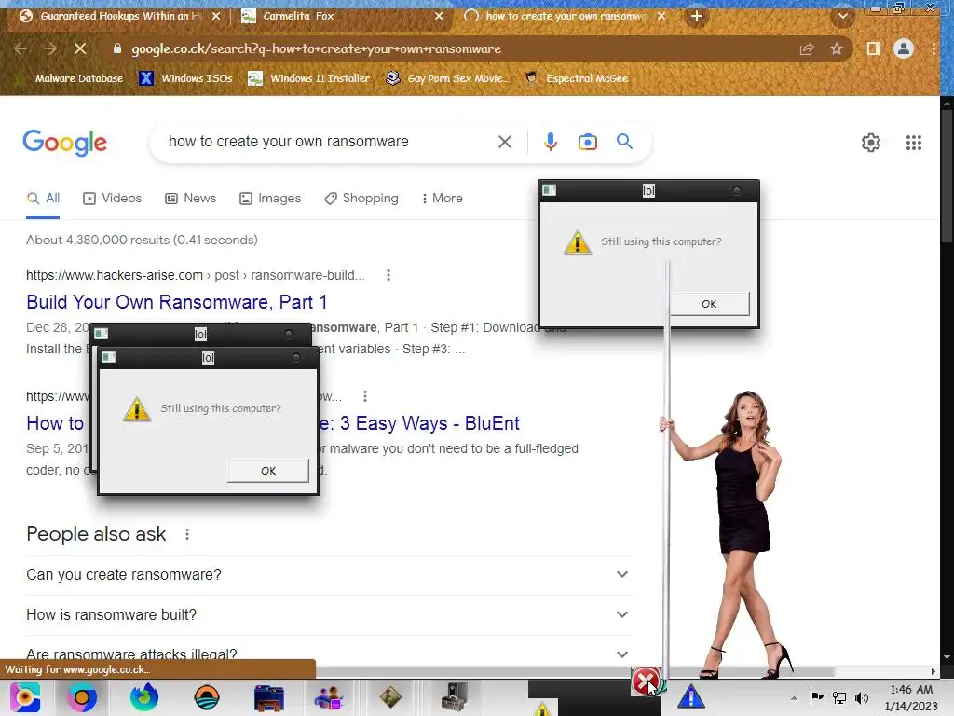Close the Guaranteed Hookups tab
This screenshot has height=716, width=954.
pos(216,16)
